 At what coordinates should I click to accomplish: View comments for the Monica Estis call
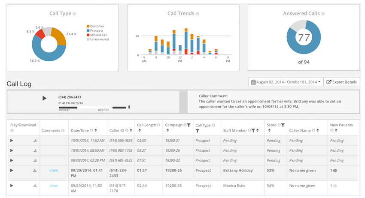point(54,186)
